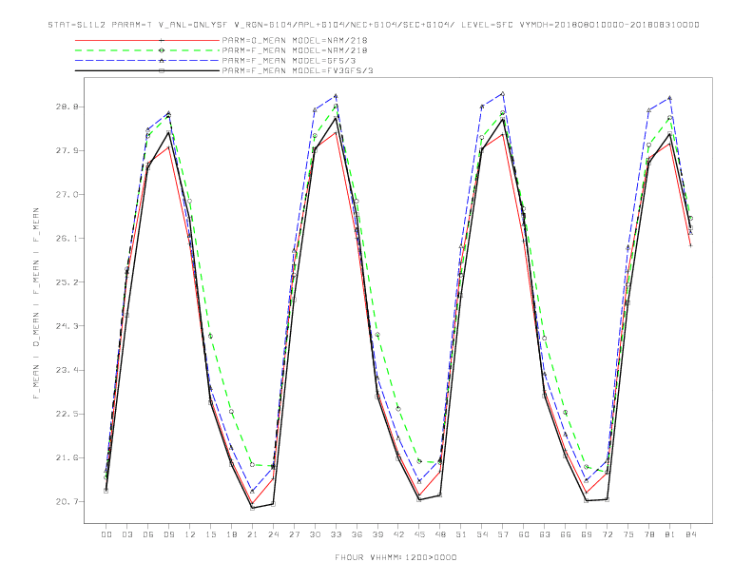Click x-axis forecast hour 75
Viewport: 753px width, 582px height.
pyautogui.click(x=628, y=534)
